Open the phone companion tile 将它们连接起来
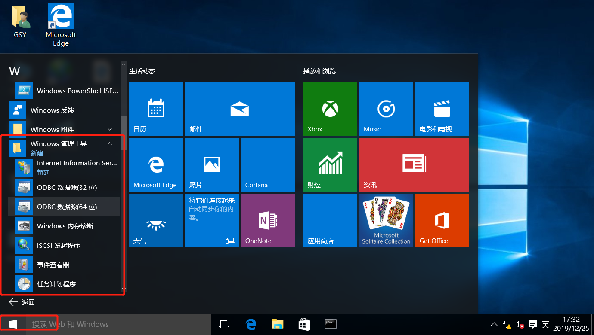The image size is (594, 335). click(212, 220)
